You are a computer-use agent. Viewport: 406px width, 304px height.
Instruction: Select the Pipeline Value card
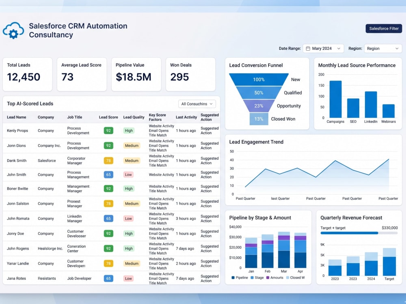point(136,74)
